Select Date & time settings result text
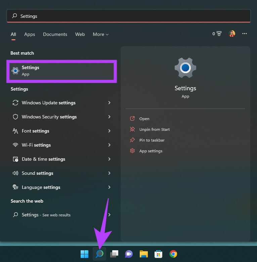Screen dimensions: 257x262 pyautogui.click(x=43, y=159)
